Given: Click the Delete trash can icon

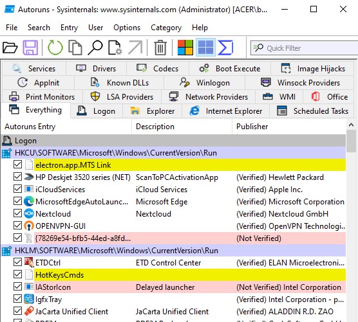Looking at the screenshot, I should pyautogui.click(x=160, y=48).
